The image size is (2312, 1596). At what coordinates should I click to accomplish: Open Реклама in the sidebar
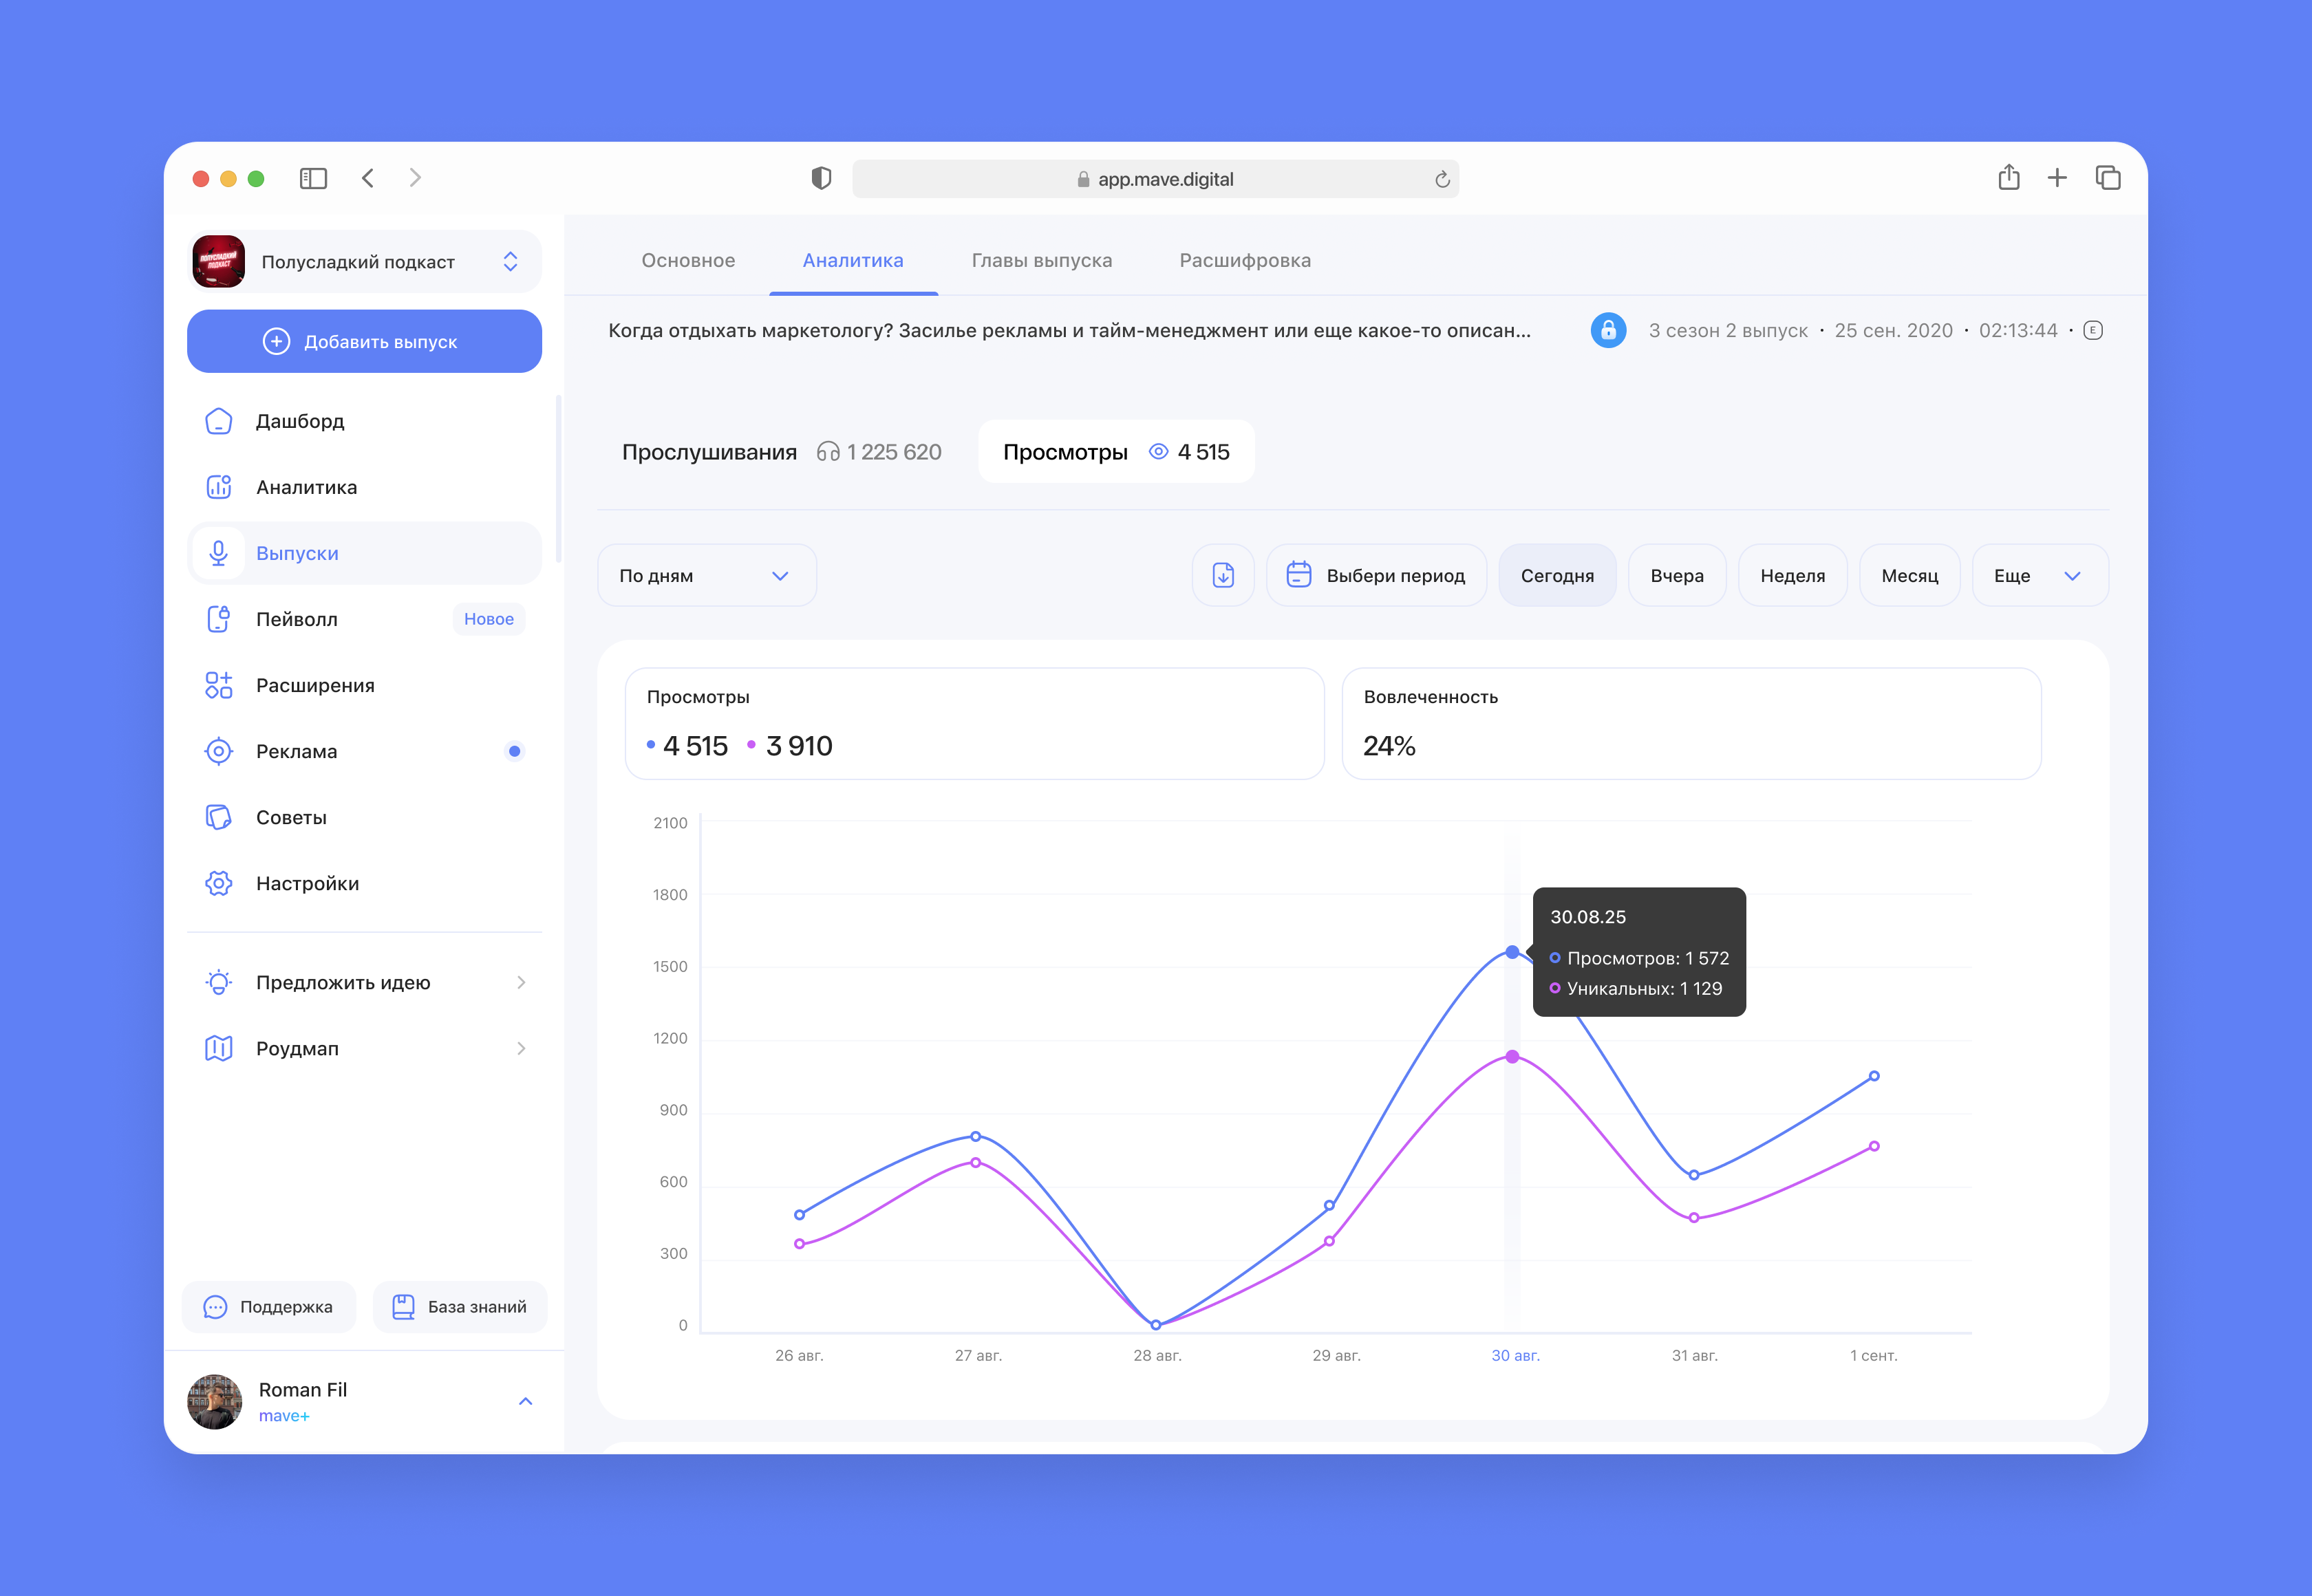click(x=364, y=751)
